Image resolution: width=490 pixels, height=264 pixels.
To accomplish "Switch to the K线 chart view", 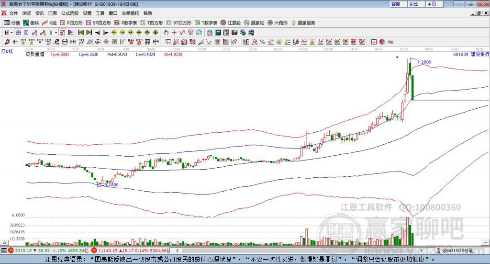I will coord(49,23).
